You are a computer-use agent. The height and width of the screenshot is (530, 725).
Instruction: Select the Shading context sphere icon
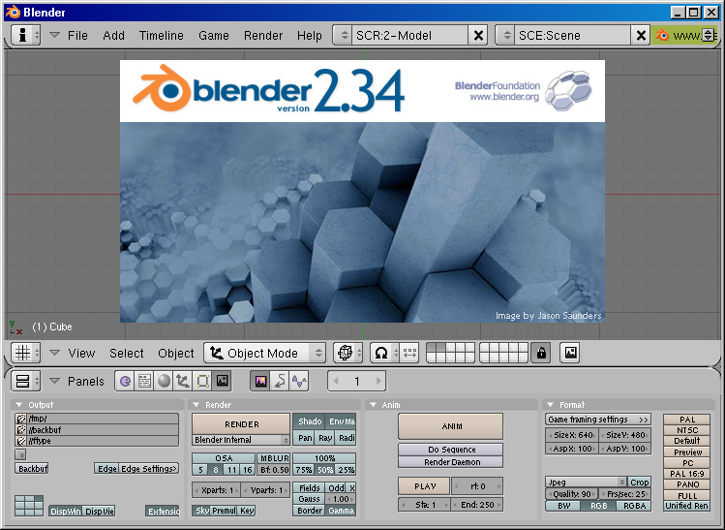tap(164, 382)
